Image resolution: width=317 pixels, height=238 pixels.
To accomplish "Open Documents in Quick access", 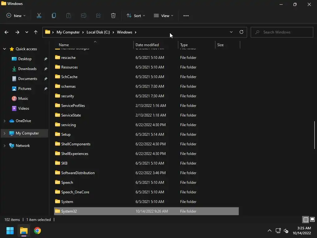I will tap(28, 79).
